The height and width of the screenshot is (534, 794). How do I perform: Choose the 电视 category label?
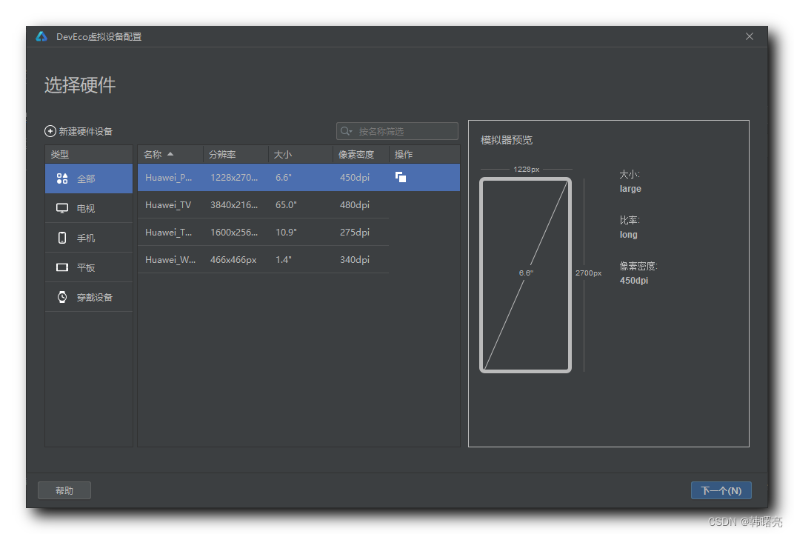[x=86, y=208]
